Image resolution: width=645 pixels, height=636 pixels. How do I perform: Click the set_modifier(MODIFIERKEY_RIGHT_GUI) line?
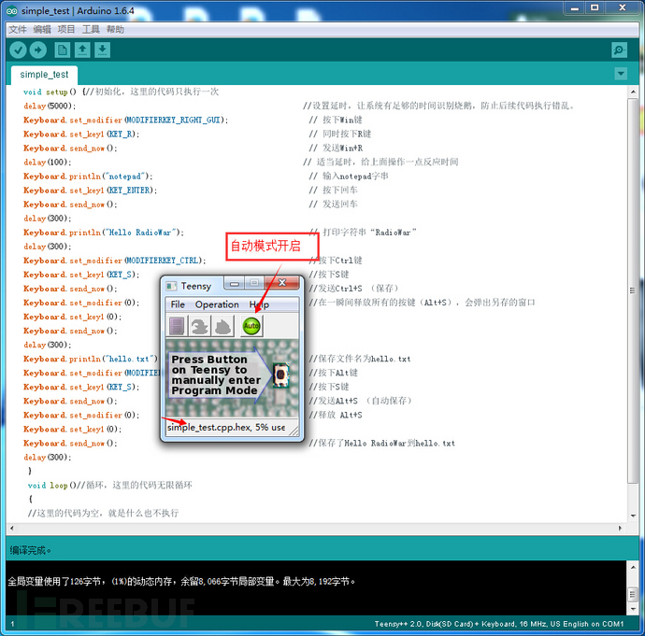coord(126,120)
